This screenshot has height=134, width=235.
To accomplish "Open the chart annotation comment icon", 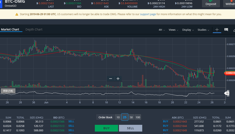I will (x=226, y=30).
